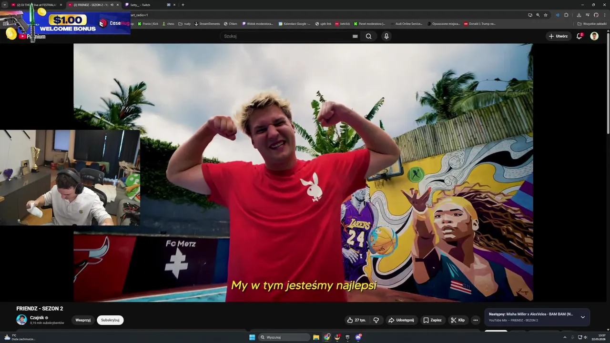Open the Donald J. Trump bookmark
The image size is (610, 343).
(x=480, y=23)
